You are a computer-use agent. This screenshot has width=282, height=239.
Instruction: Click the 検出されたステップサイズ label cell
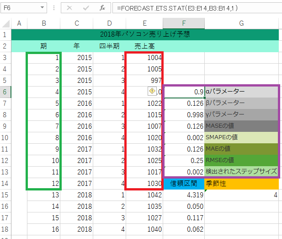[x=241, y=172]
